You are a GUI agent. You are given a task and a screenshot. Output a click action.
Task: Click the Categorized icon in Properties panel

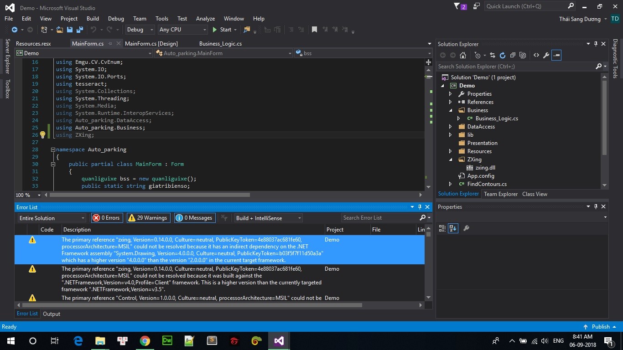click(x=442, y=228)
